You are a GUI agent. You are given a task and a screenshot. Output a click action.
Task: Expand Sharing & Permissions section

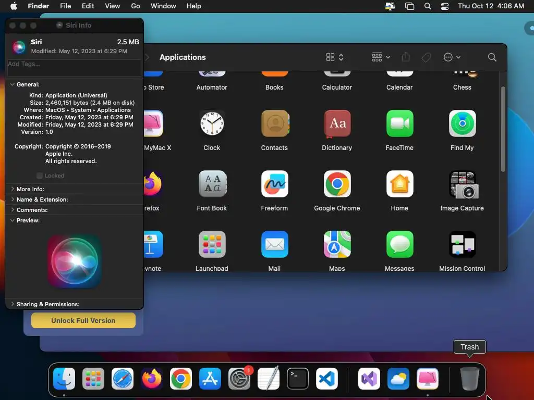tap(13, 304)
